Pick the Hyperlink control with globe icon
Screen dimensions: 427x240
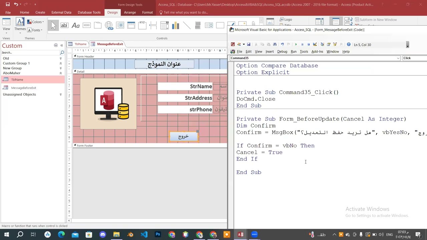point(109,25)
